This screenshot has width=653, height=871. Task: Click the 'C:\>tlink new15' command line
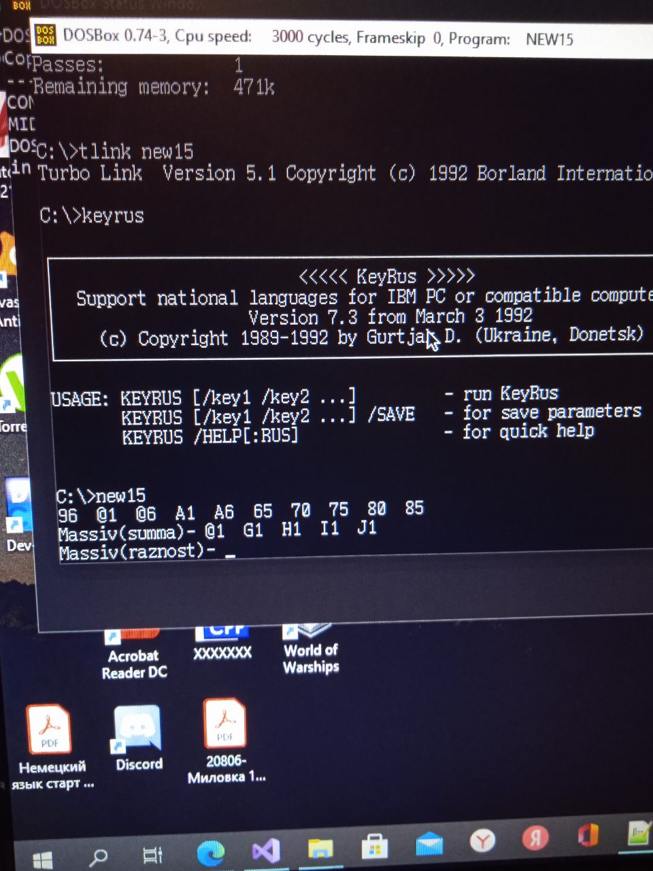point(115,151)
